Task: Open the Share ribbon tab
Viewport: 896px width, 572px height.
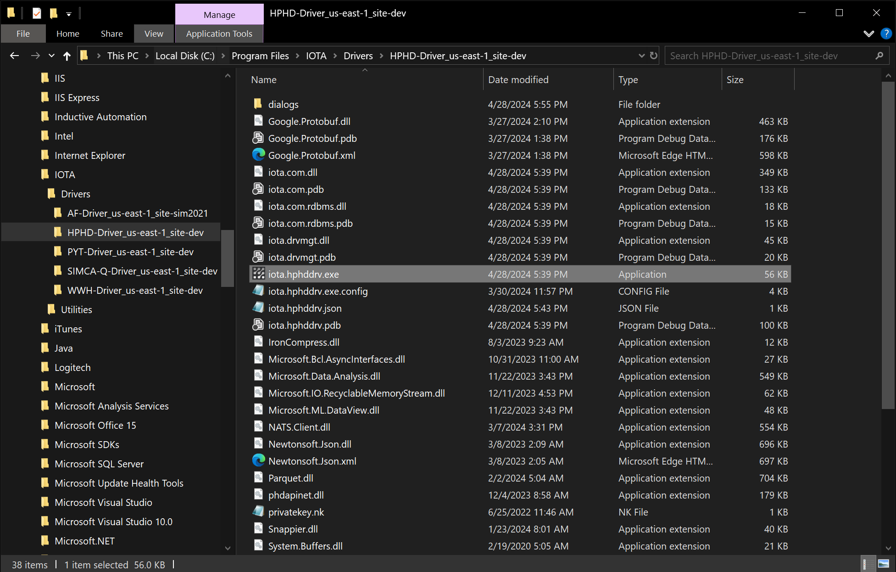Action: point(112,34)
